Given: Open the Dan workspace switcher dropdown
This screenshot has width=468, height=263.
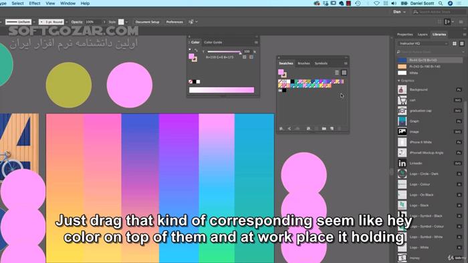Looking at the screenshot, I should 399,12.
